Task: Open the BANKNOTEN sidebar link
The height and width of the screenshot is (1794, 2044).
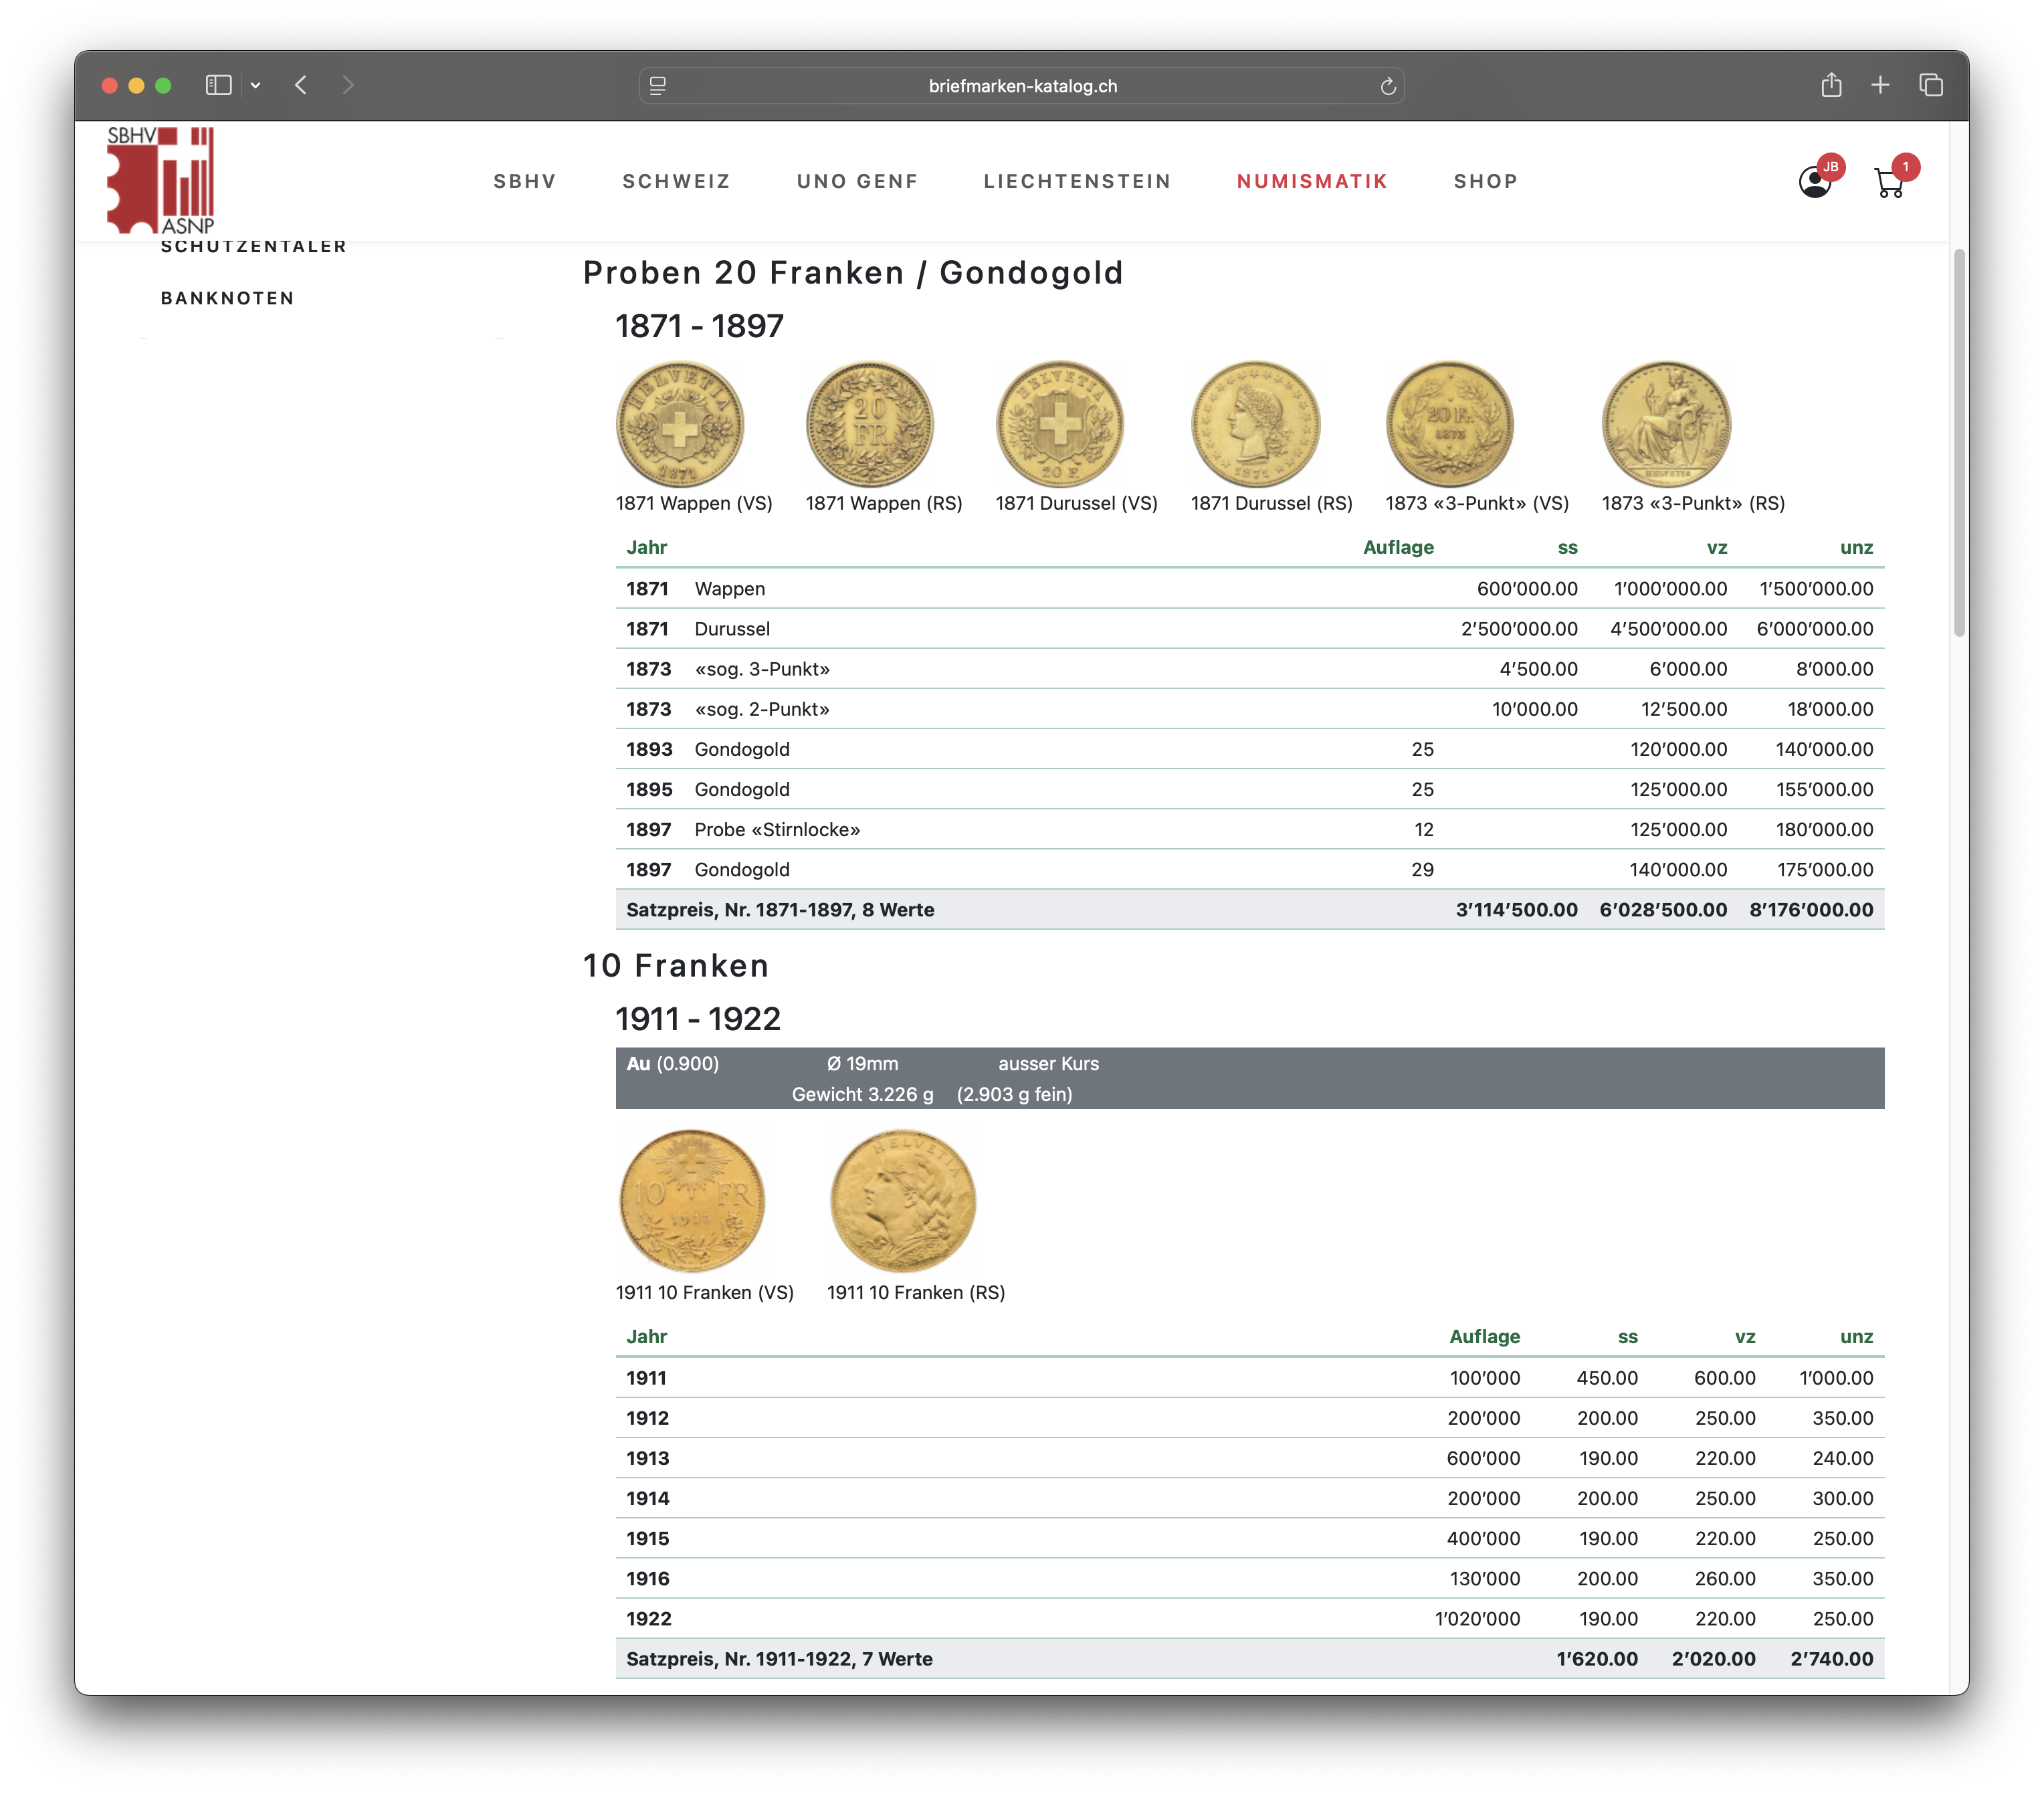Action: (x=228, y=298)
